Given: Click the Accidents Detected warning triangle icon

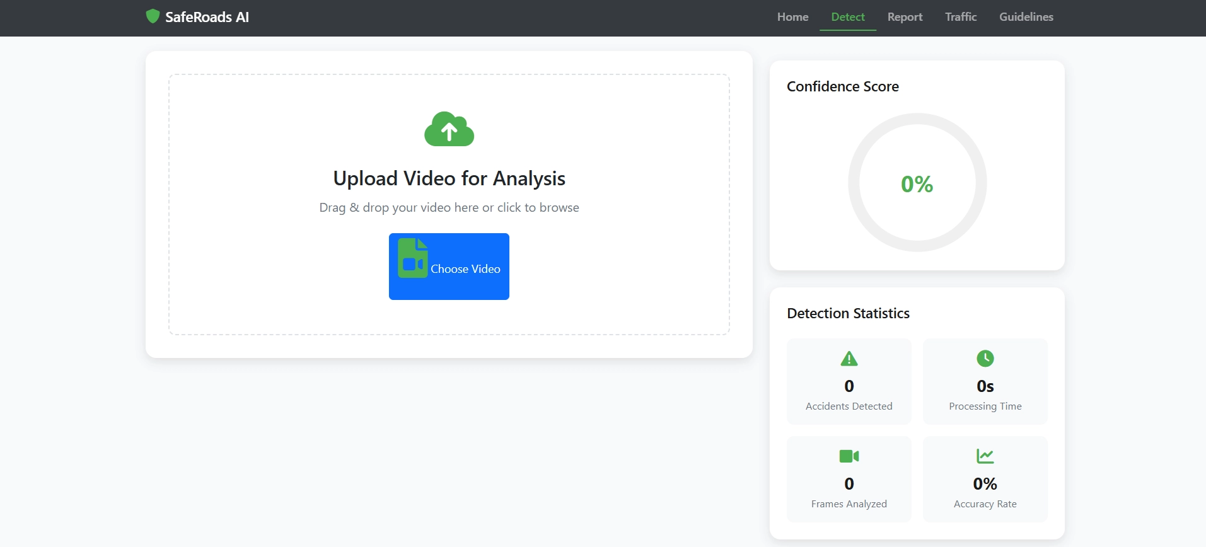Looking at the screenshot, I should point(849,359).
